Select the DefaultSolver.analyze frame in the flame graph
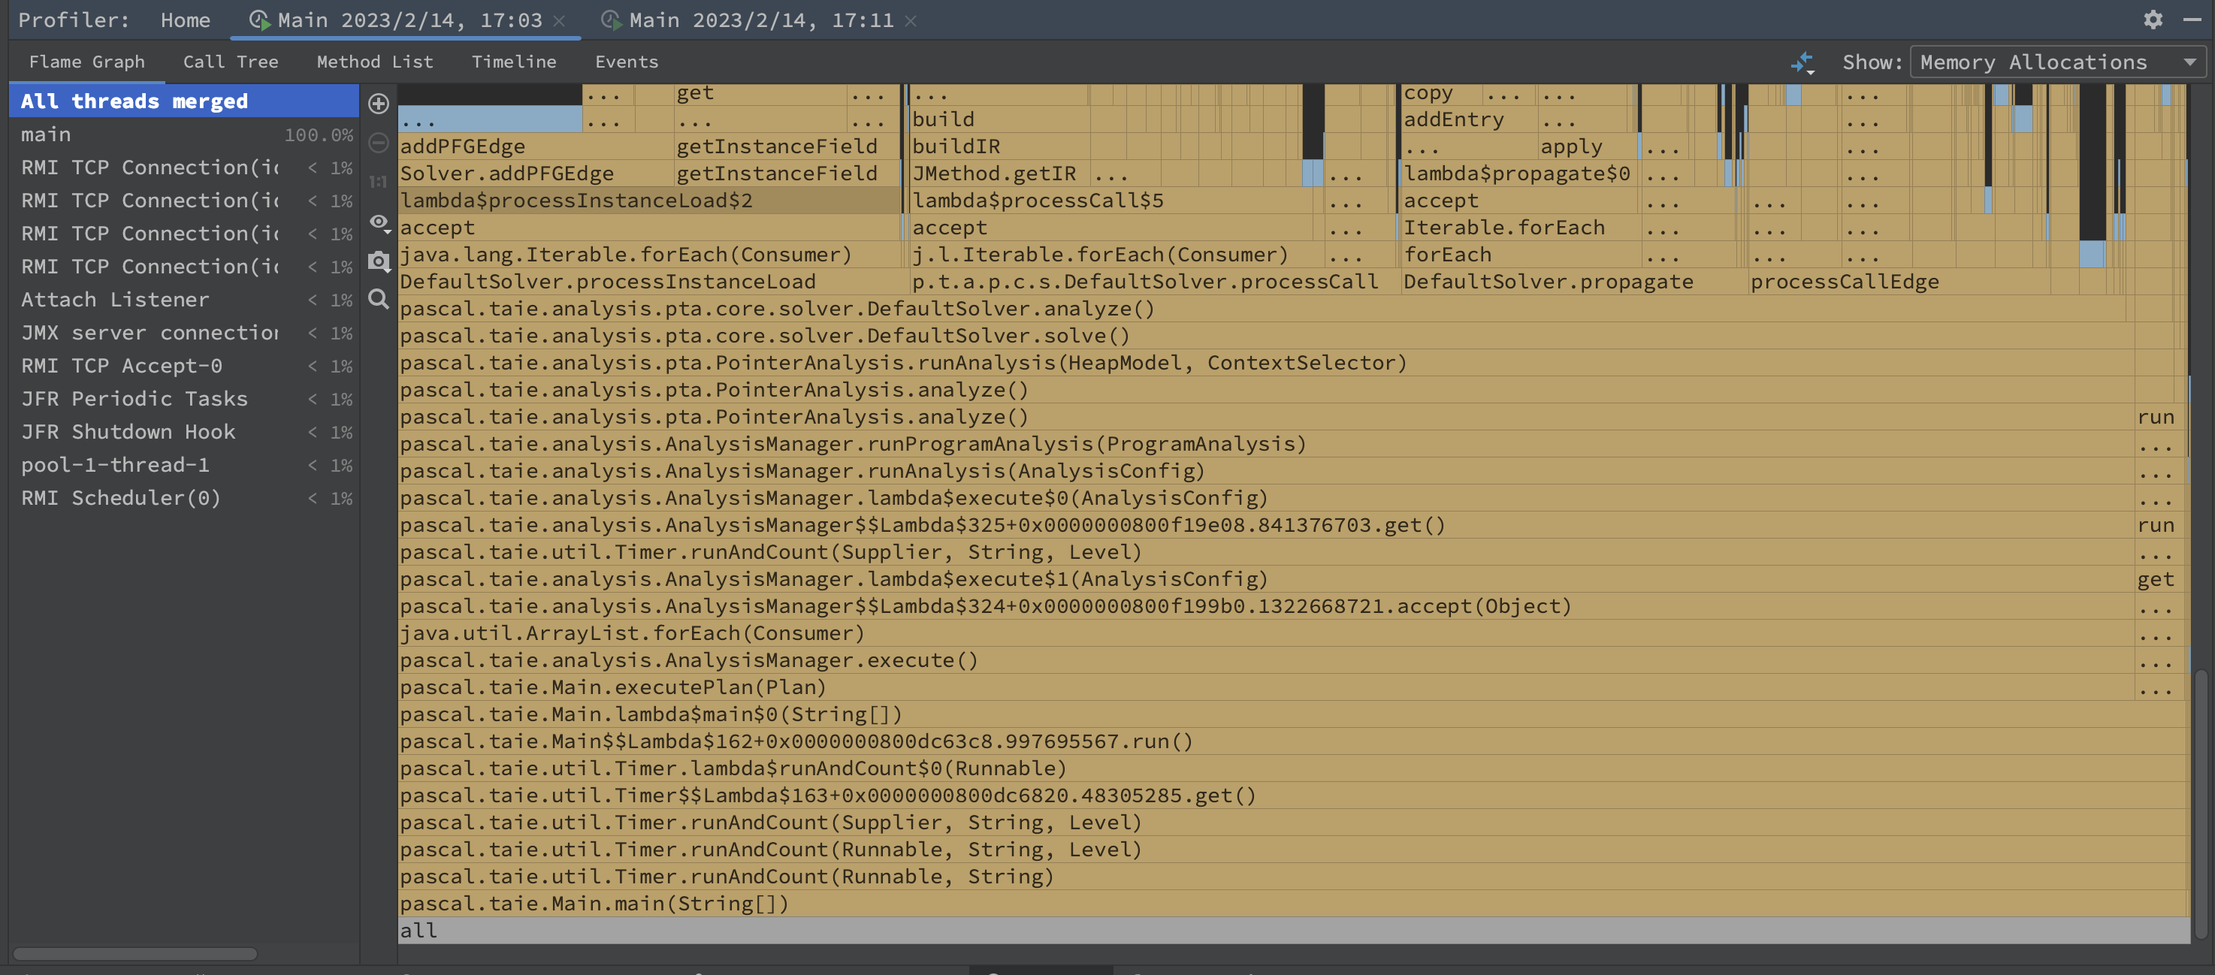Viewport: 2215px width, 975px height. 776,308
